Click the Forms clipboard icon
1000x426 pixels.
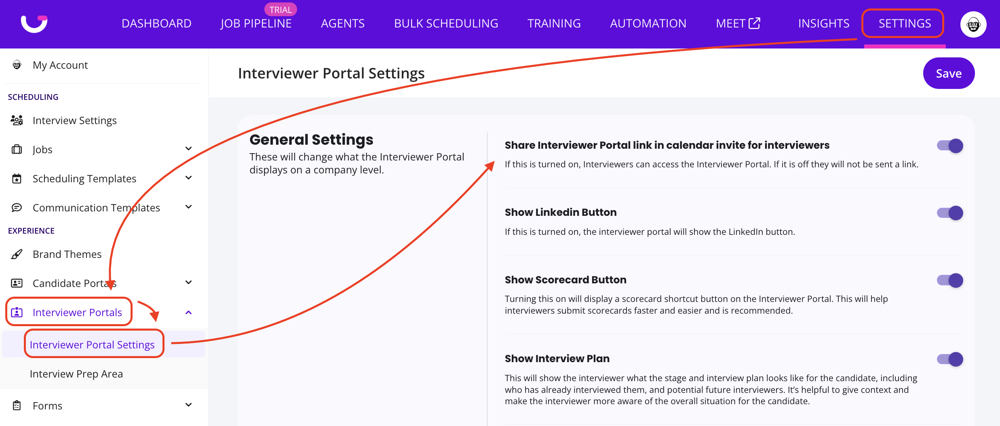(17, 405)
